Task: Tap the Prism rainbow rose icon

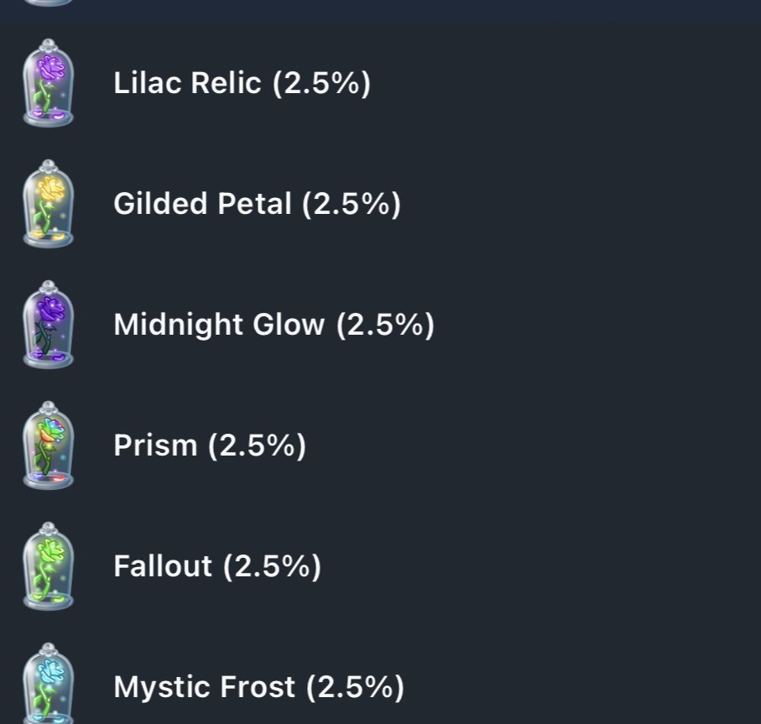Action: point(48,445)
